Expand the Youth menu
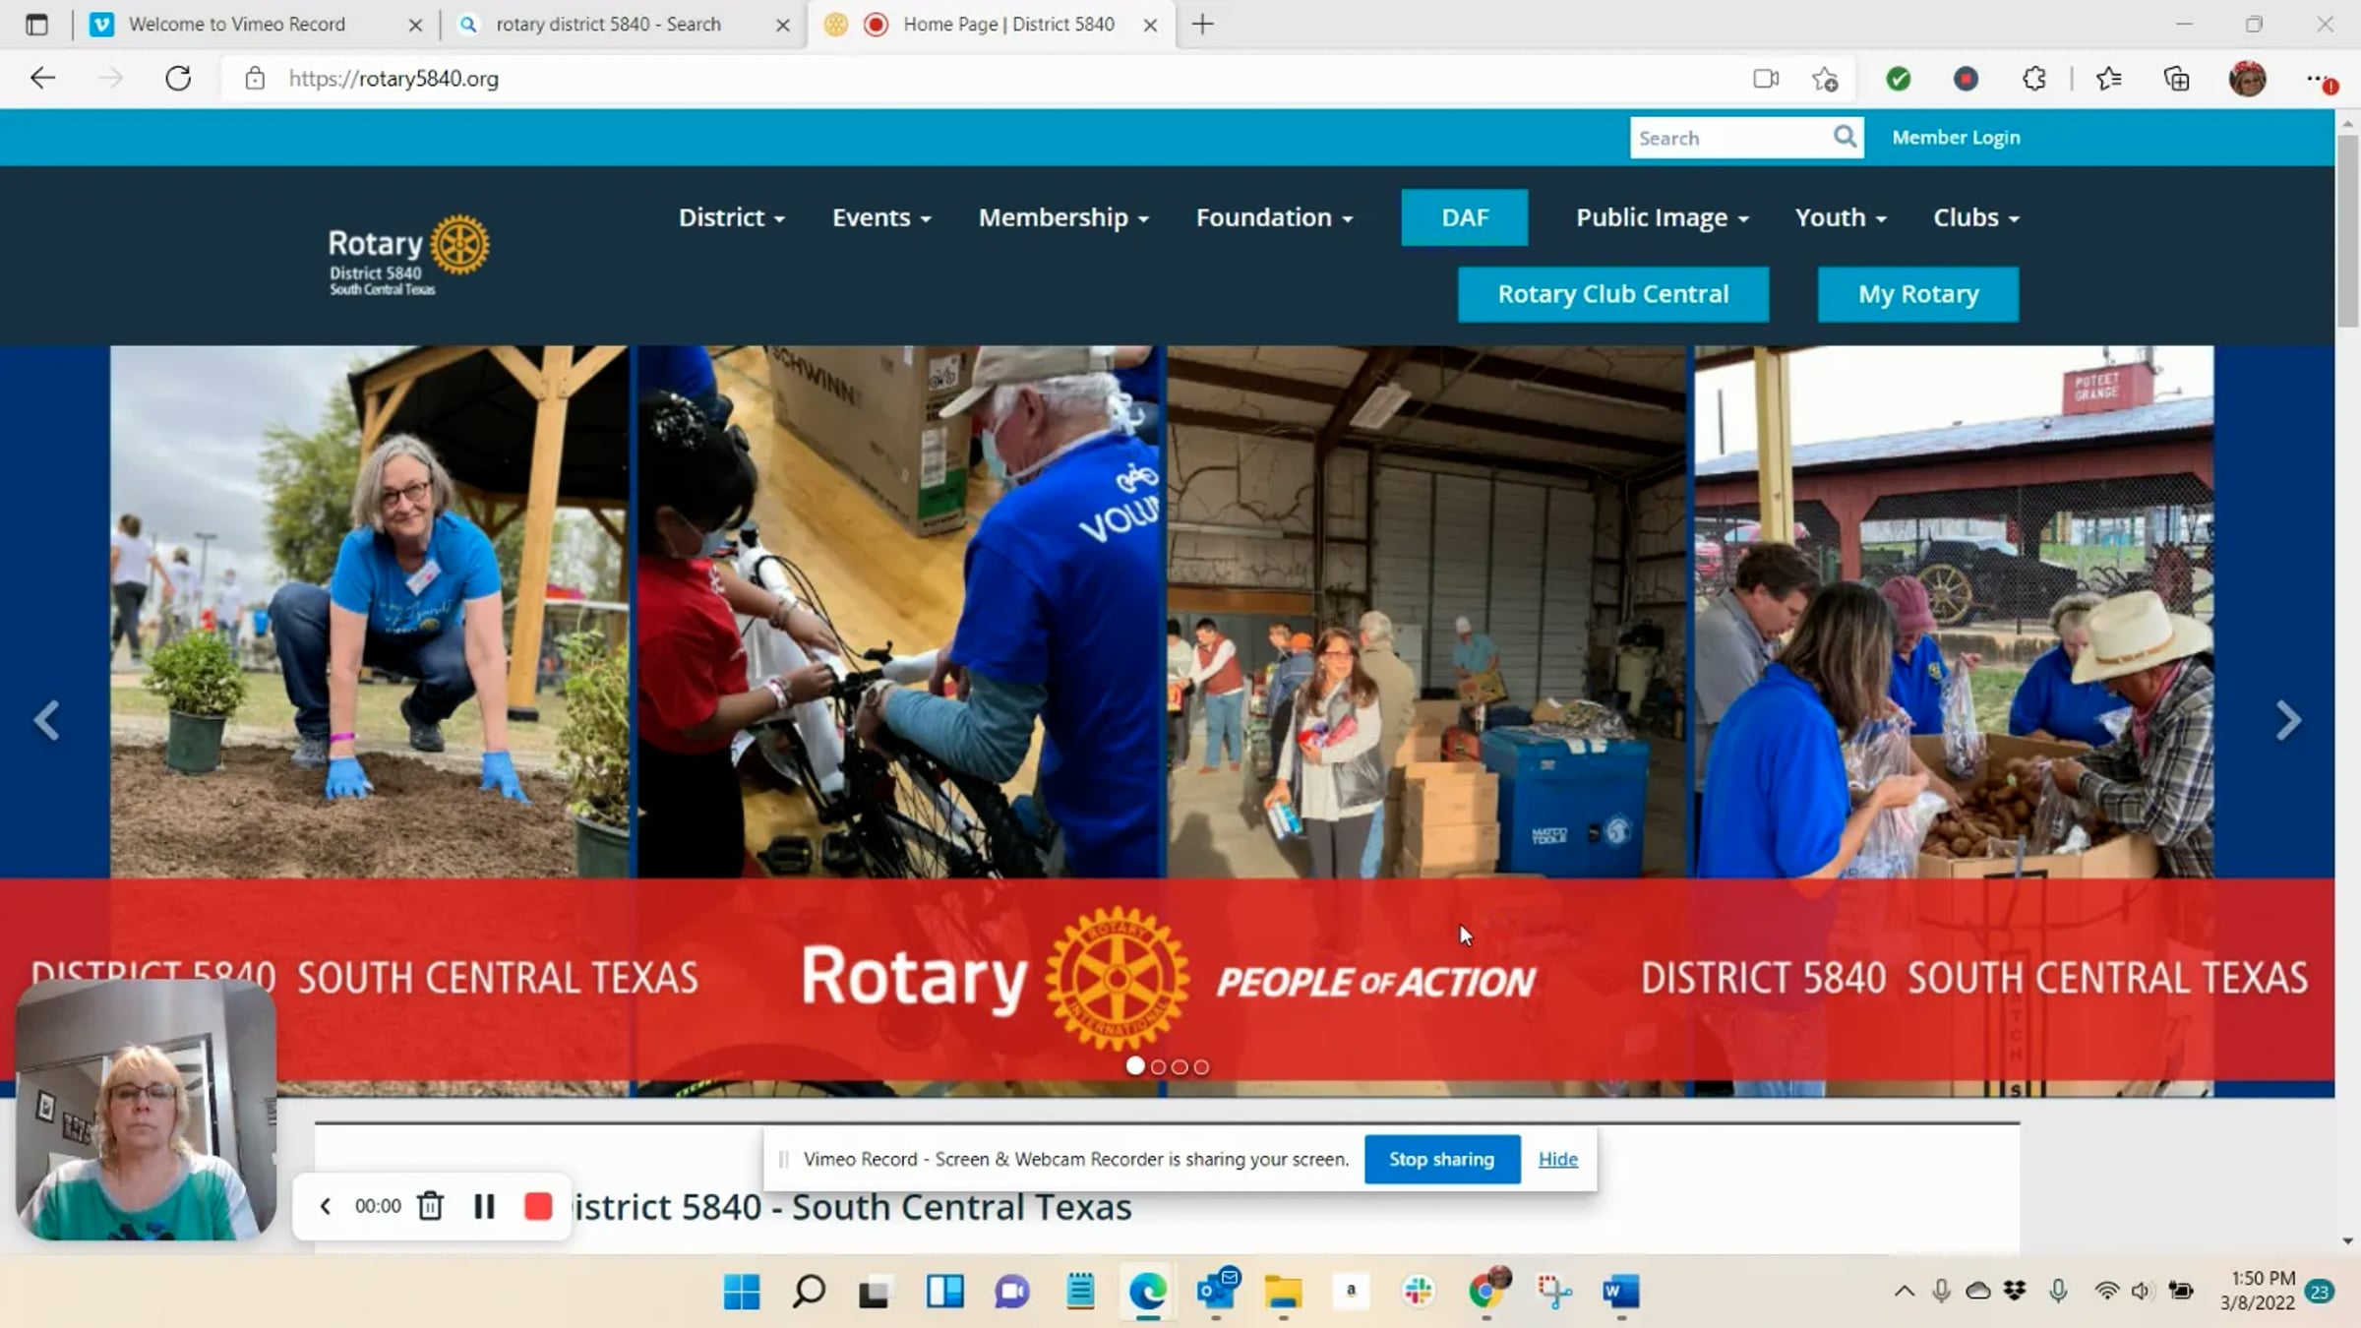The height and width of the screenshot is (1328, 2361). pos(1841,217)
